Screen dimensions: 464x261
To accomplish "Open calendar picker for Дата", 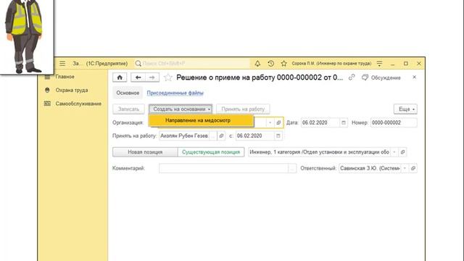I will pos(343,123).
